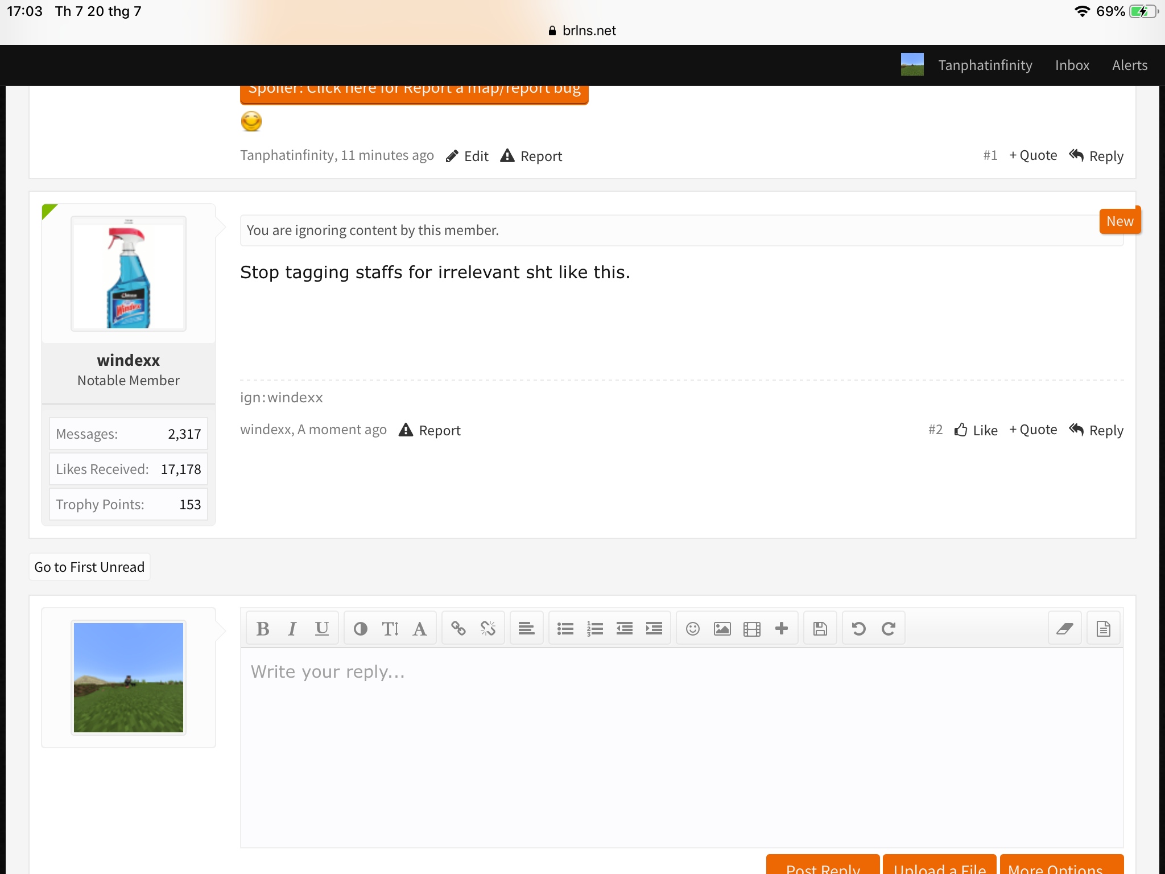Open post #1 permalink
This screenshot has height=874, width=1165.
[x=990, y=155]
